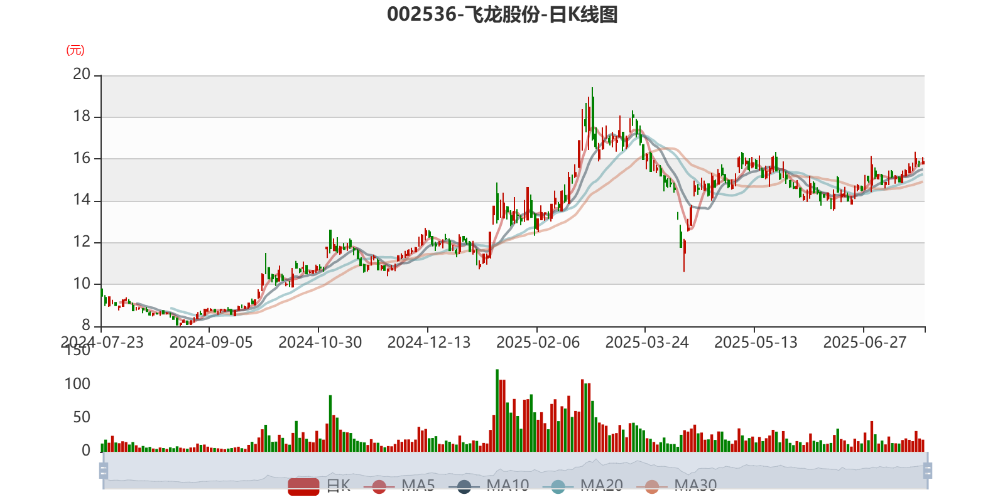Click the 2025-05-13 date axis label

(756, 342)
